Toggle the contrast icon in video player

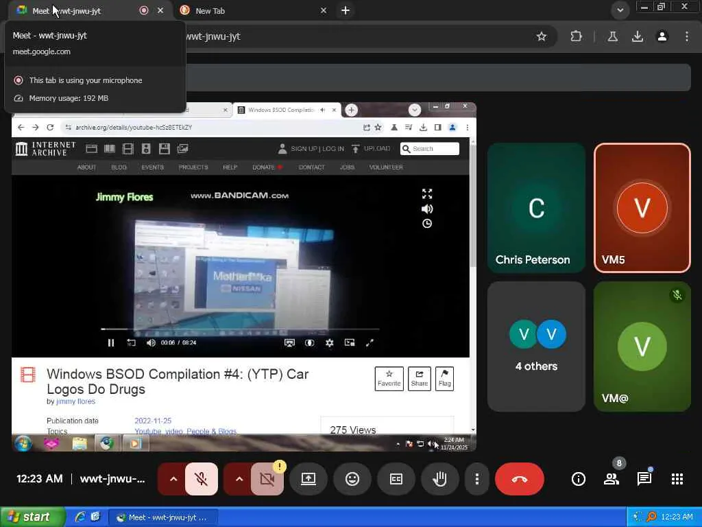[309, 343]
